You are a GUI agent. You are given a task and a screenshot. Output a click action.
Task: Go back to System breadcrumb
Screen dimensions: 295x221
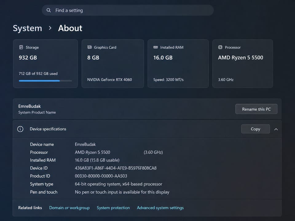pos(27,28)
